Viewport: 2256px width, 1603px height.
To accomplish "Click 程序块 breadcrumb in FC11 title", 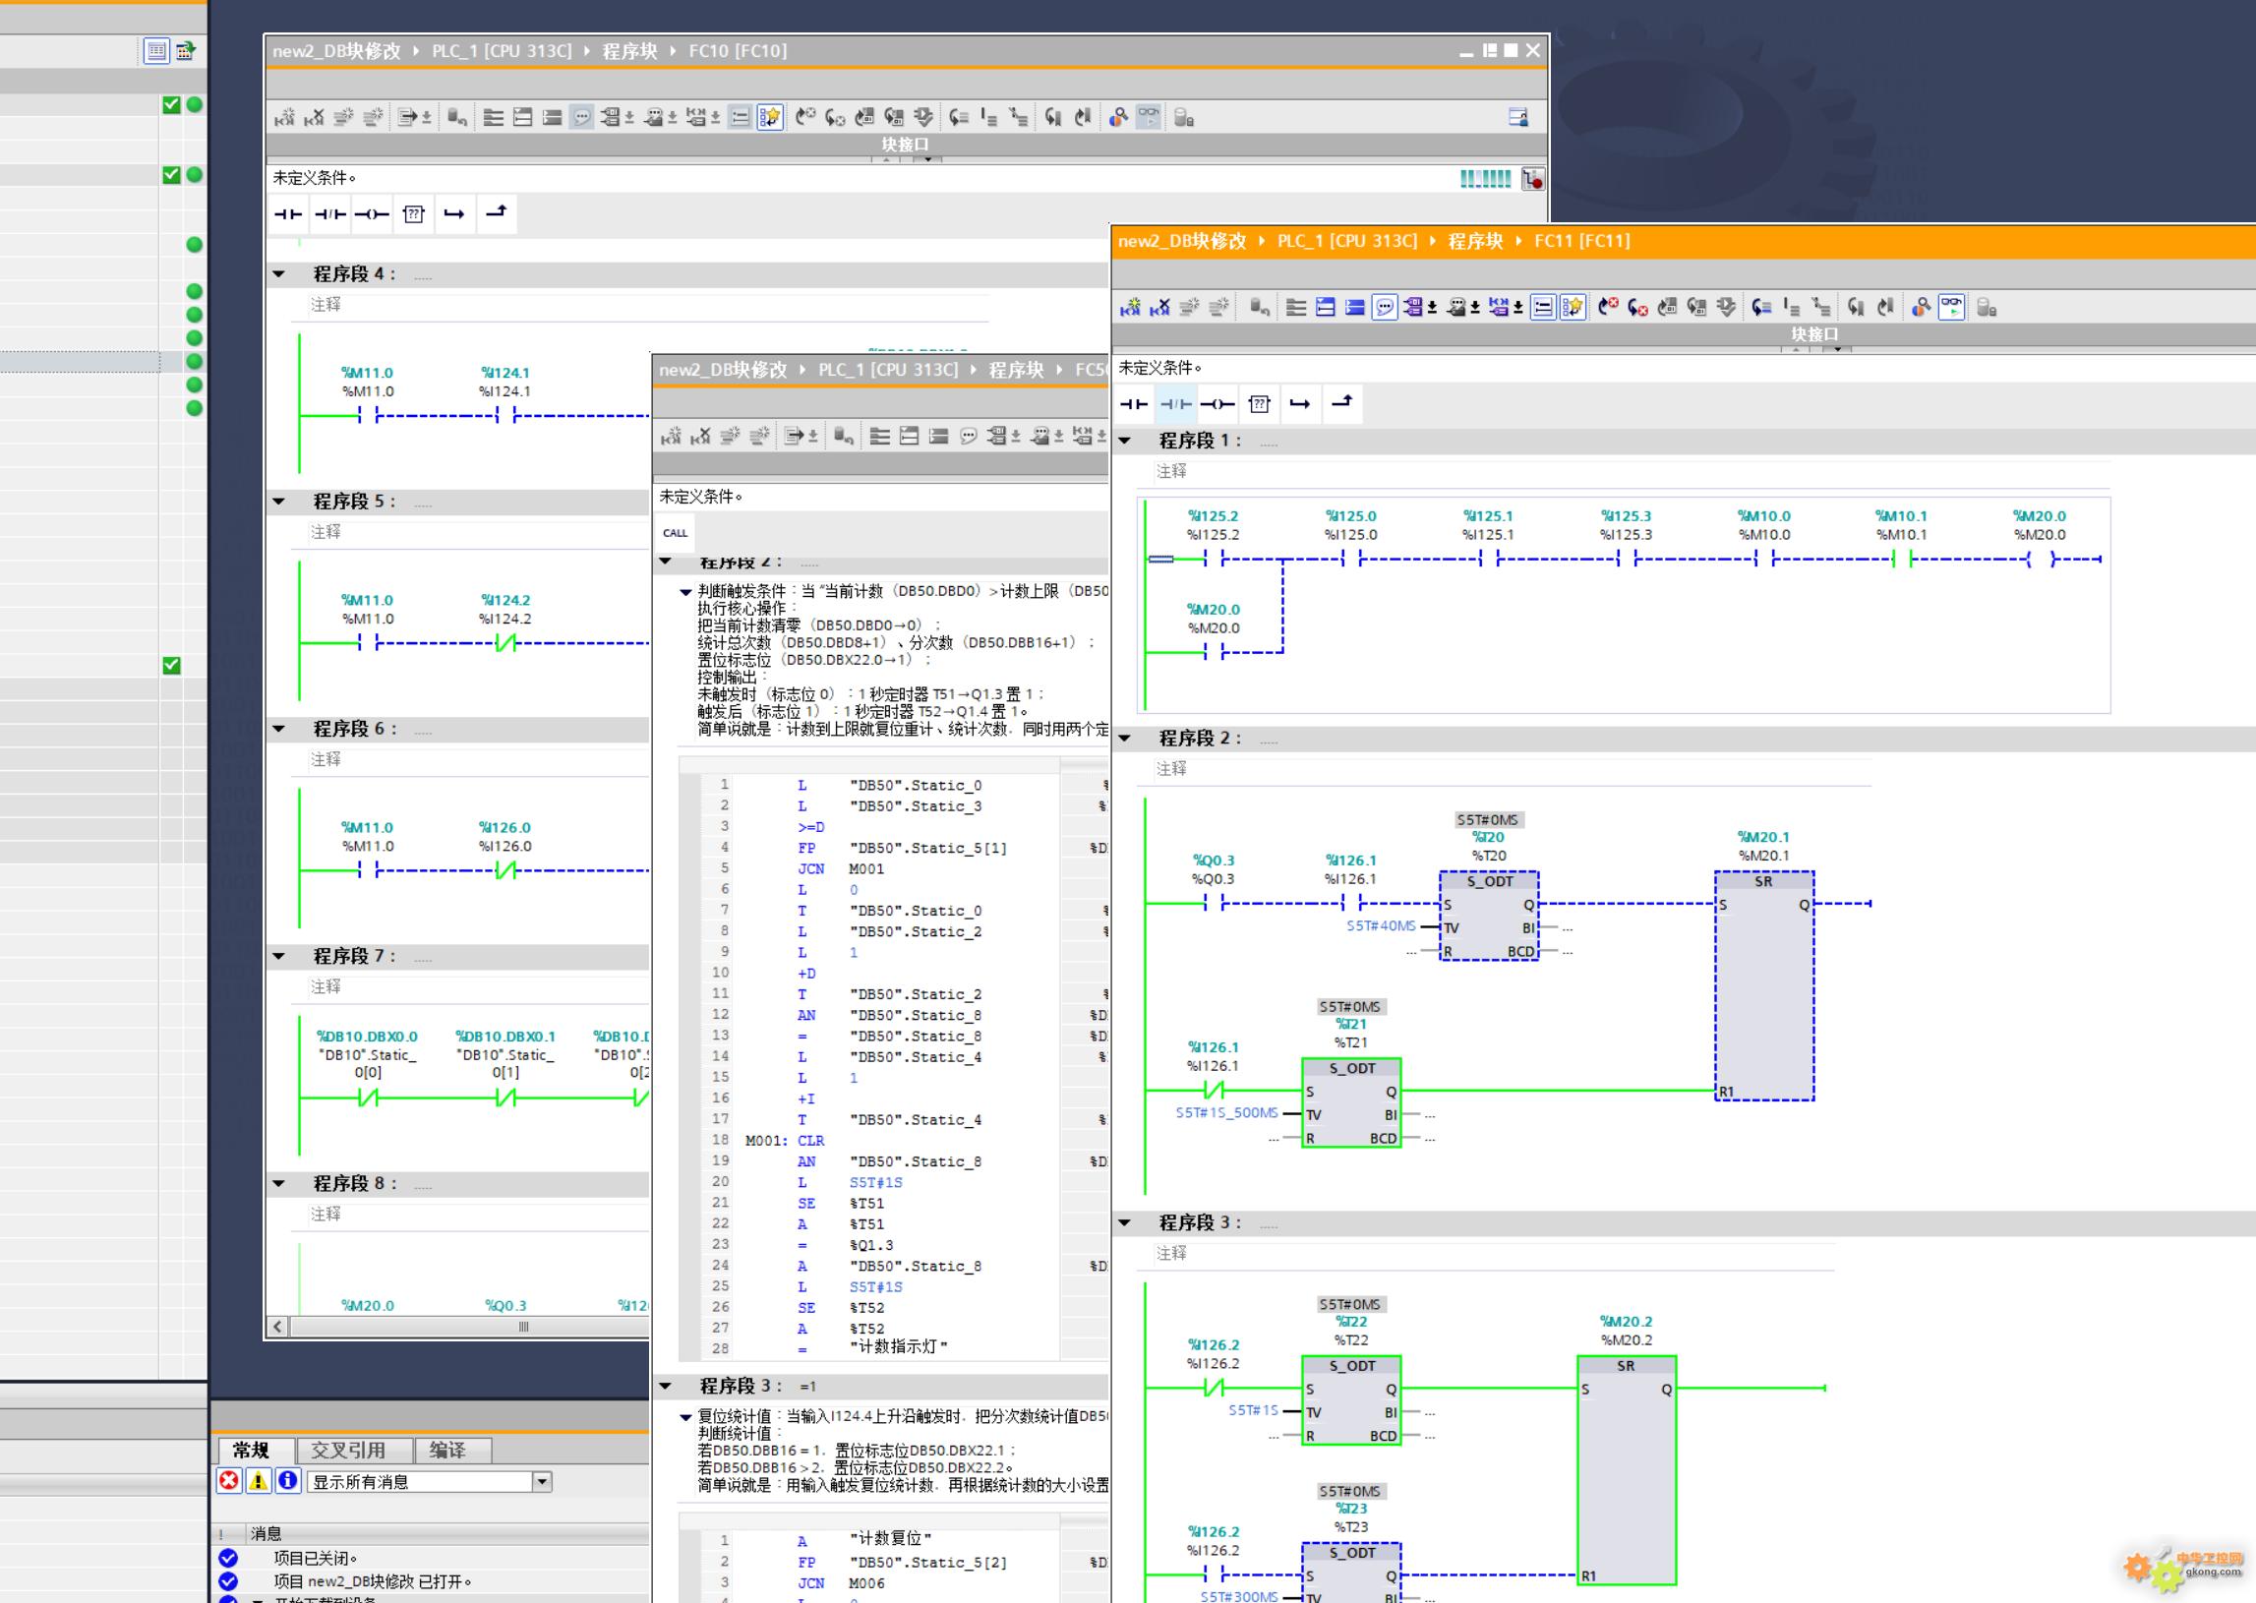I will (x=1474, y=241).
